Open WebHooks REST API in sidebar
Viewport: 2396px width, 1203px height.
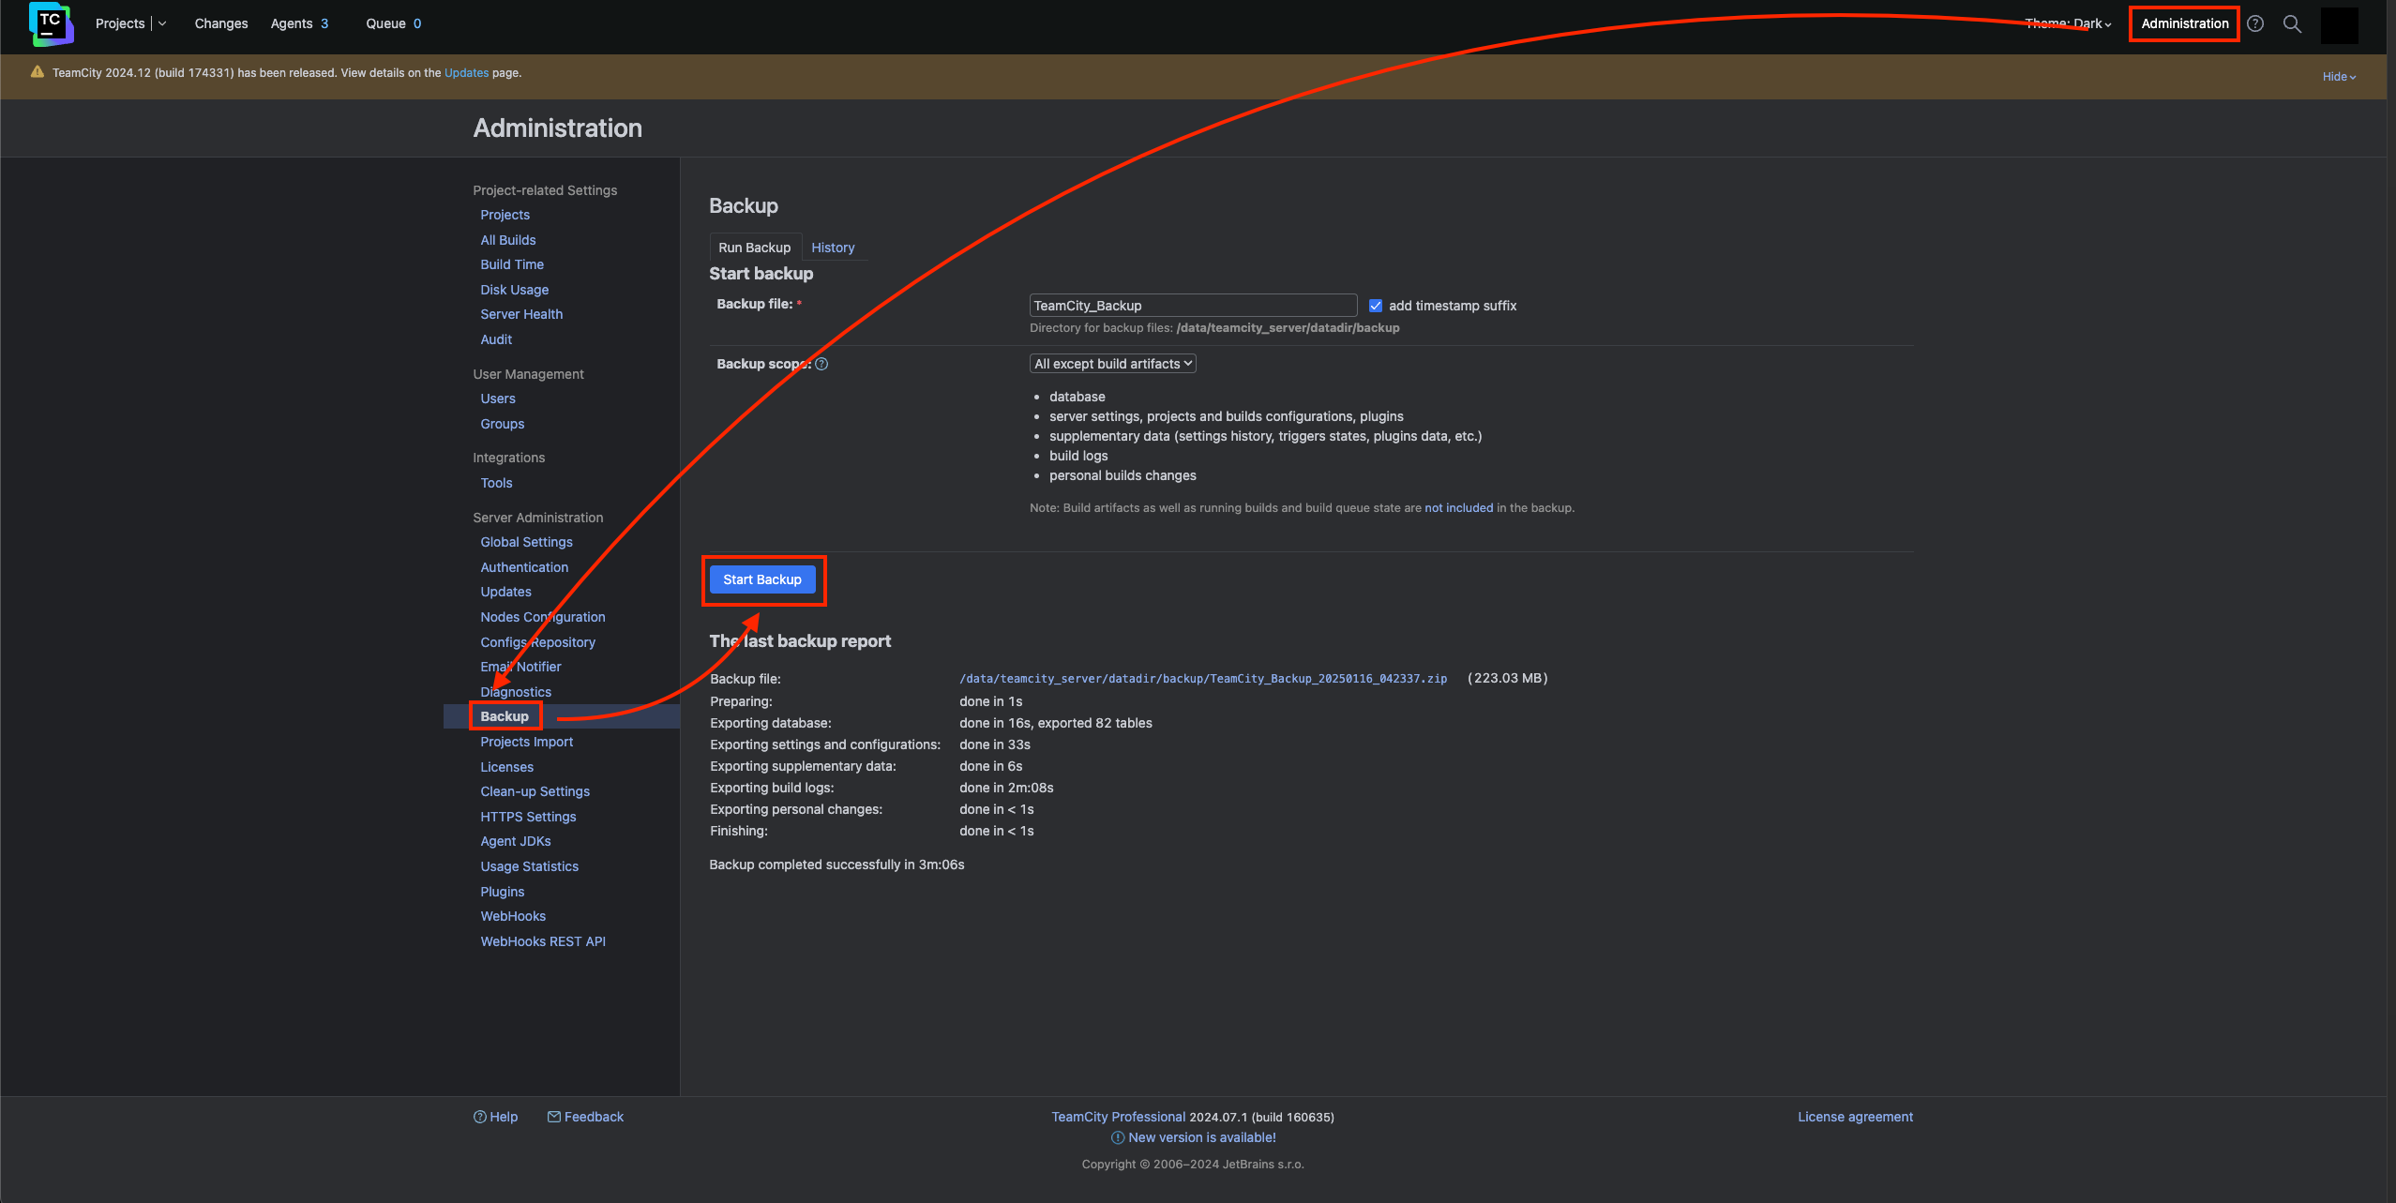coord(543,941)
